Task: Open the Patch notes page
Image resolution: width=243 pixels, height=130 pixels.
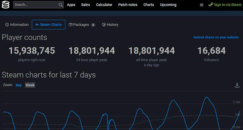Action: pyautogui.click(x=128, y=5)
